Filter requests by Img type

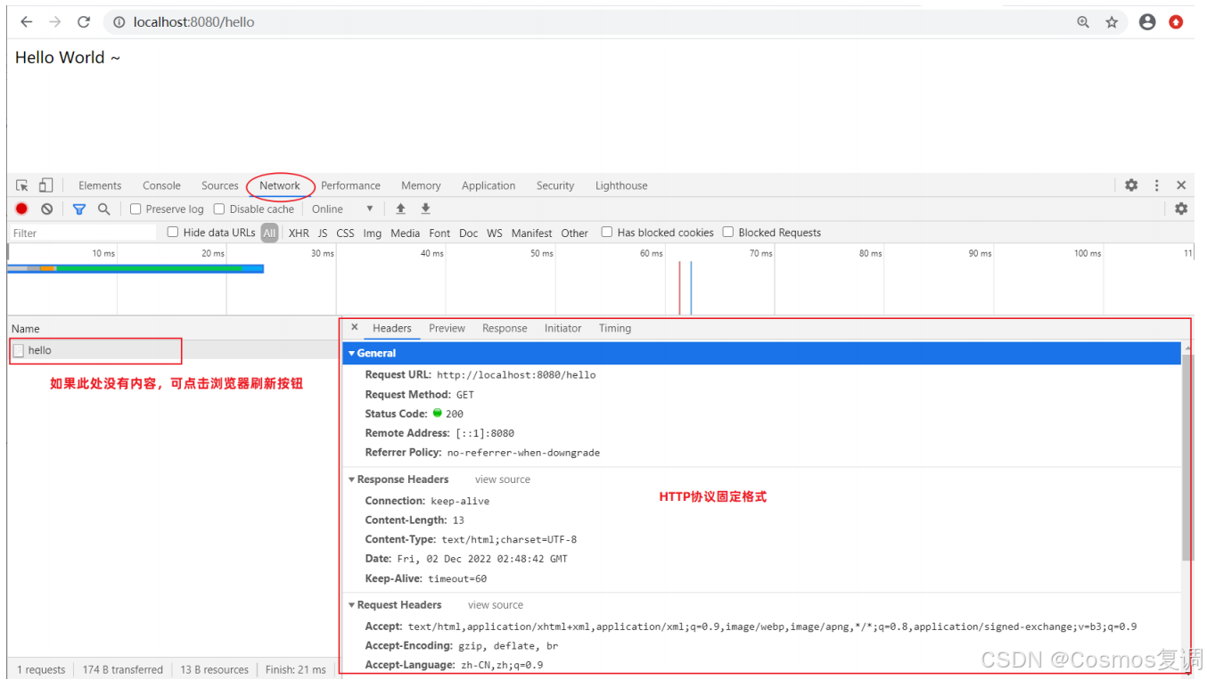coord(372,233)
